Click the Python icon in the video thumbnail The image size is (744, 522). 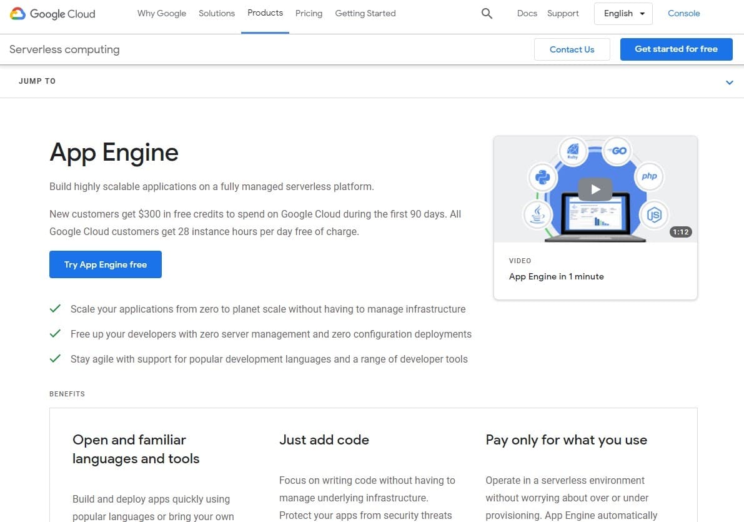542,177
